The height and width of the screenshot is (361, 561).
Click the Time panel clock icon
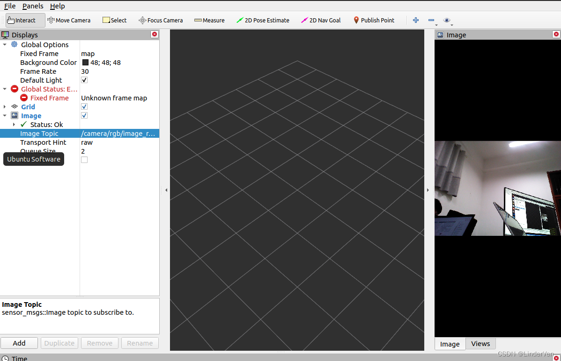click(5, 358)
